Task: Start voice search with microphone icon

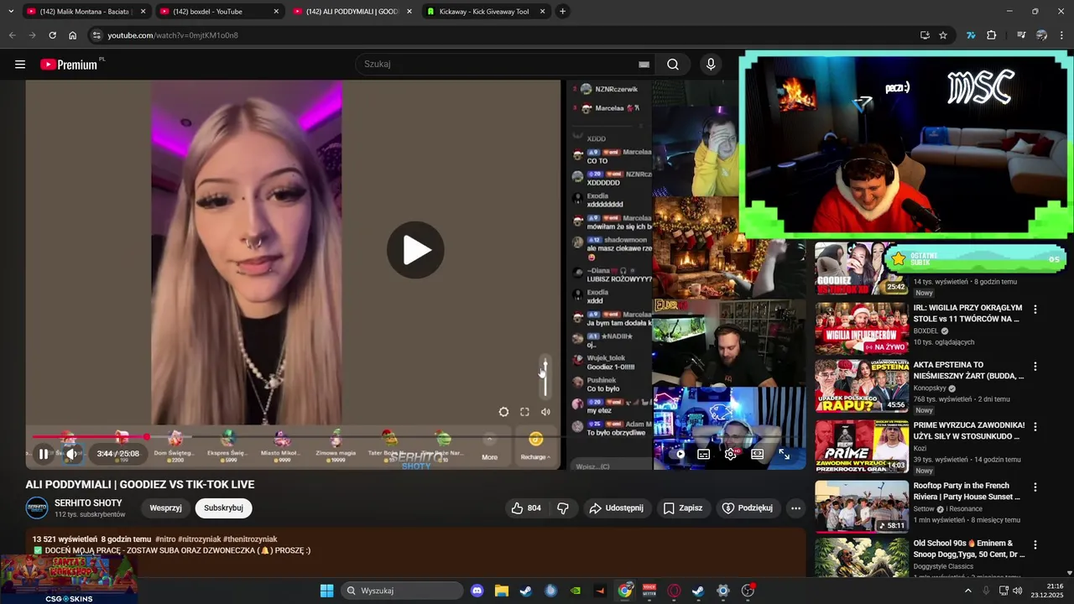Action: pyautogui.click(x=711, y=65)
